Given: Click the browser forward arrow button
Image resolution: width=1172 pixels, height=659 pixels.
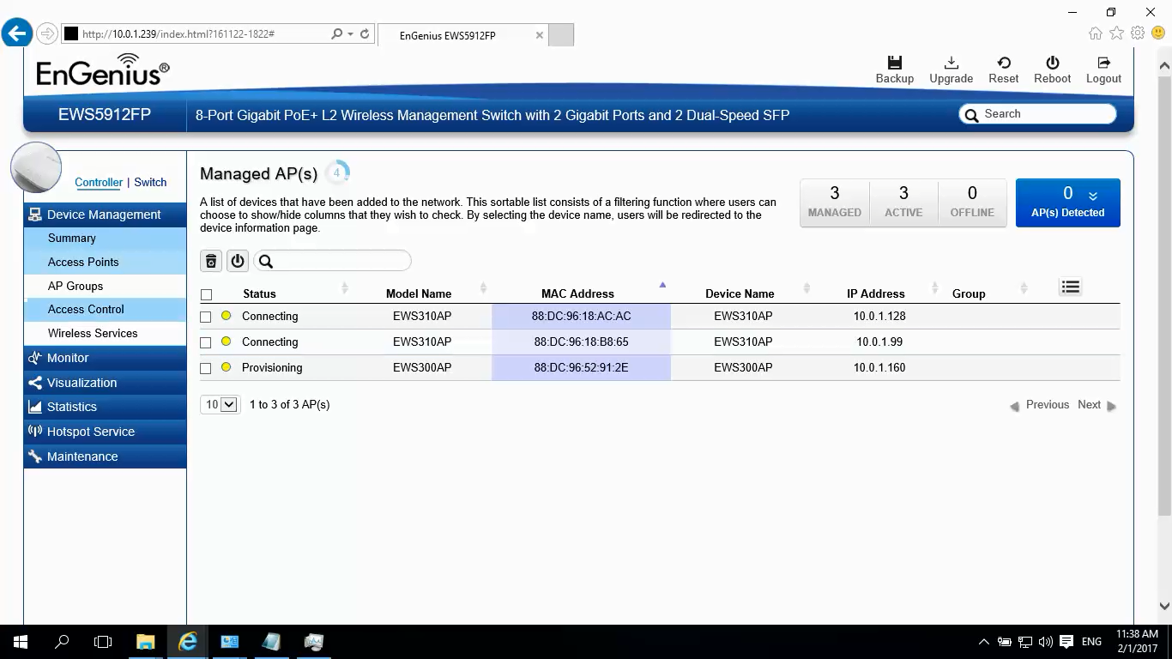Looking at the screenshot, I should pos(47,33).
